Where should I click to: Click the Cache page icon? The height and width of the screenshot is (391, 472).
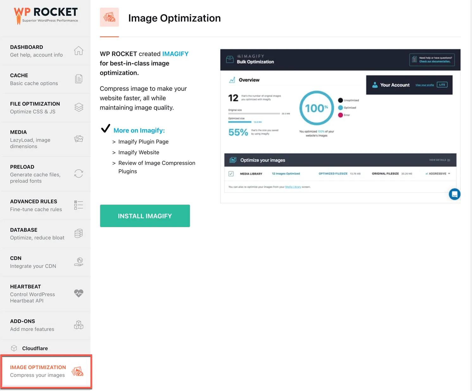coord(79,79)
